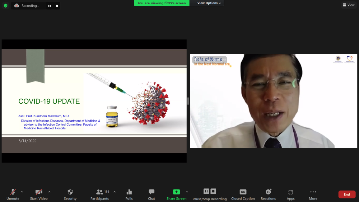Image resolution: width=359 pixels, height=202 pixels.
Task: Pause recording in the bottom toolbar
Action: (x=206, y=191)
